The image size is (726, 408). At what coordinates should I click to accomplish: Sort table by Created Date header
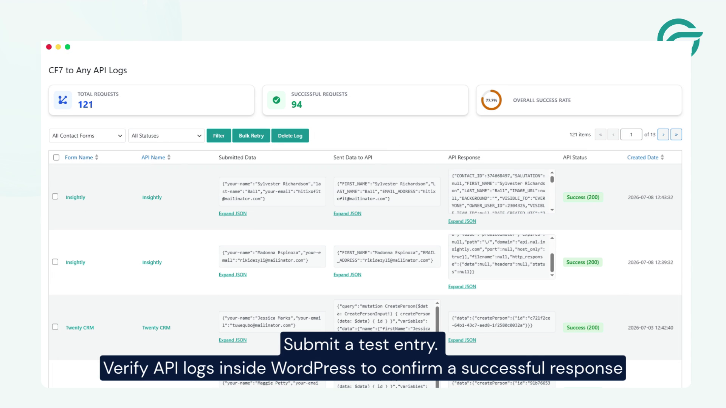click(x=642, y=158)
